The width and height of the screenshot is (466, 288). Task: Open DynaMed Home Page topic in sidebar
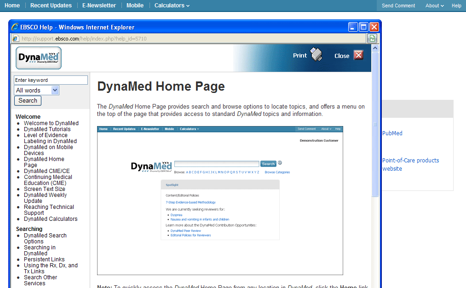[44, 162]
